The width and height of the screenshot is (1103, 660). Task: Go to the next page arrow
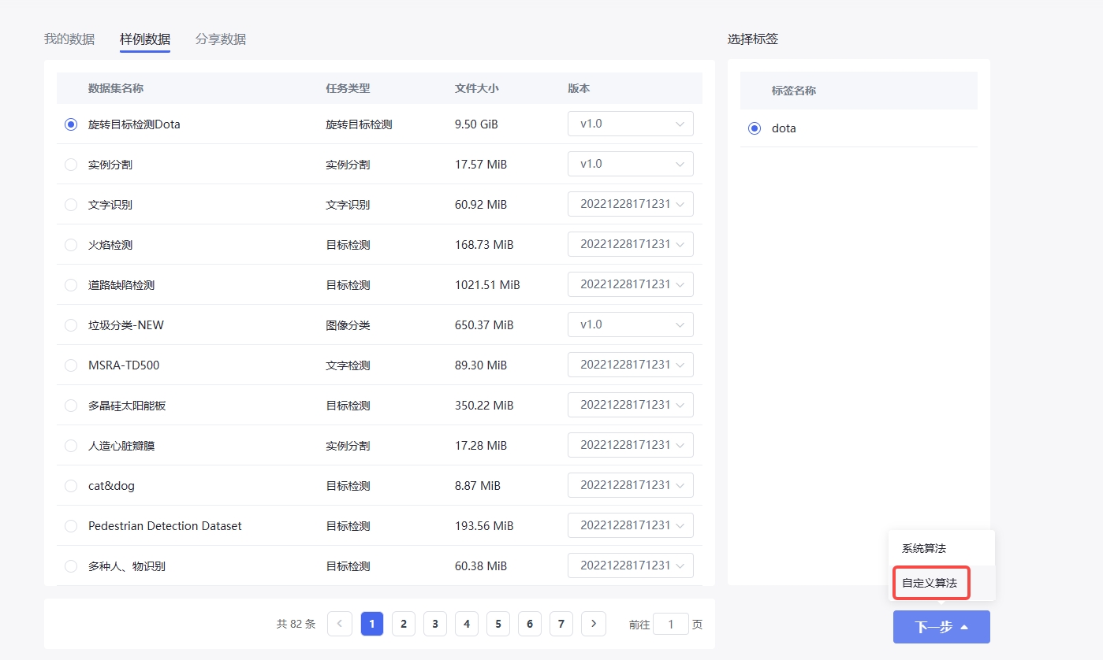pos(594,624)
